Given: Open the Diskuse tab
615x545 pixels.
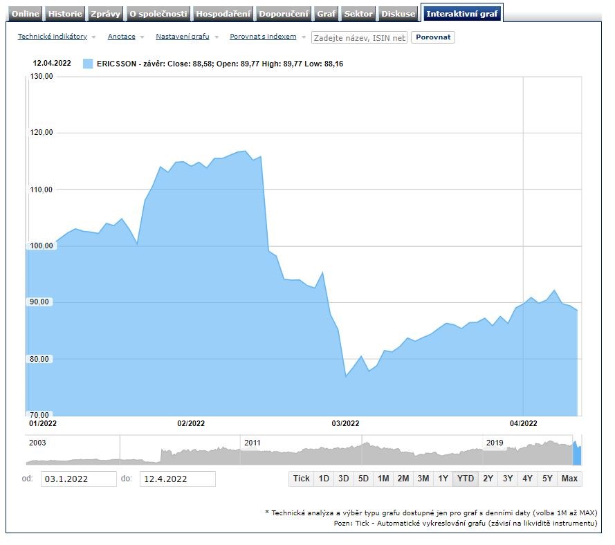Looking at the screenshot, I should click(x=399, y=14).
